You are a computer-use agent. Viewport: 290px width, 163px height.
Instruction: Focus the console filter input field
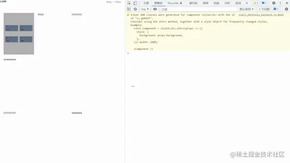coord(199,9)
